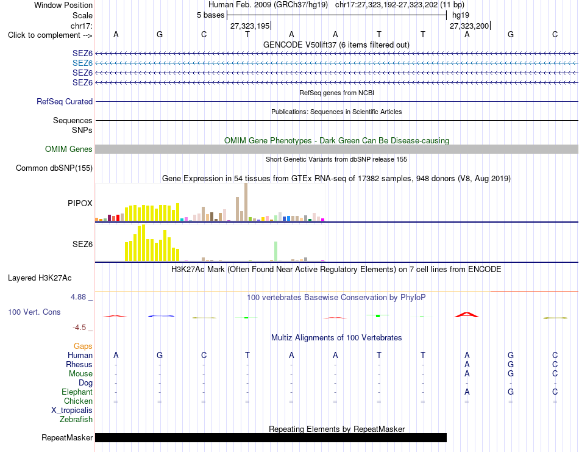This screenshot has height=452, width=579.
Task: Click the 27,323,195 position marker
Action: point(250,26)
